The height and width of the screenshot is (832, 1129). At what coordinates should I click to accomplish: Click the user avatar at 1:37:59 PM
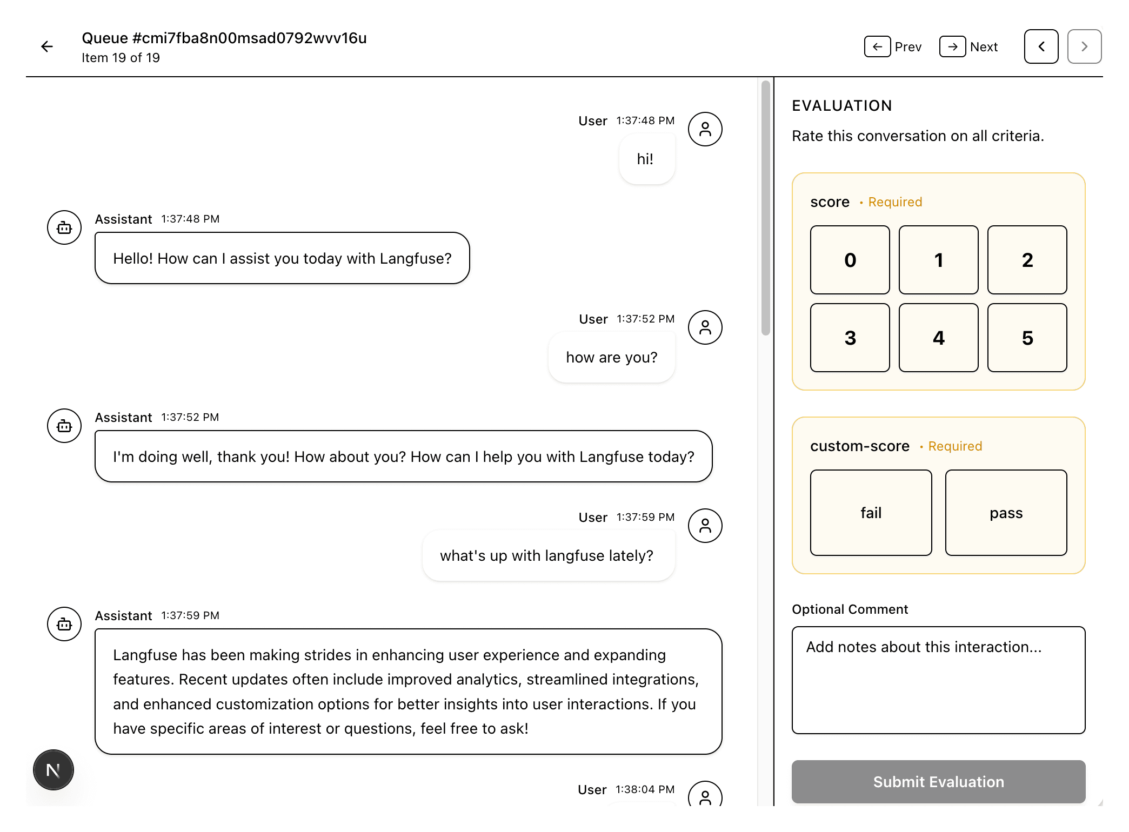click(704, 525)
